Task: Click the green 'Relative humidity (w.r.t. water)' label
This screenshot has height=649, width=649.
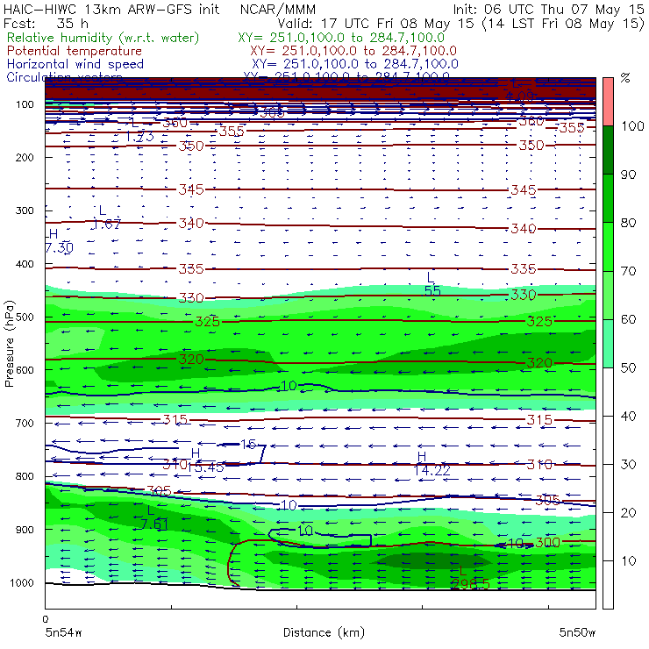Action: coord(103,38)
